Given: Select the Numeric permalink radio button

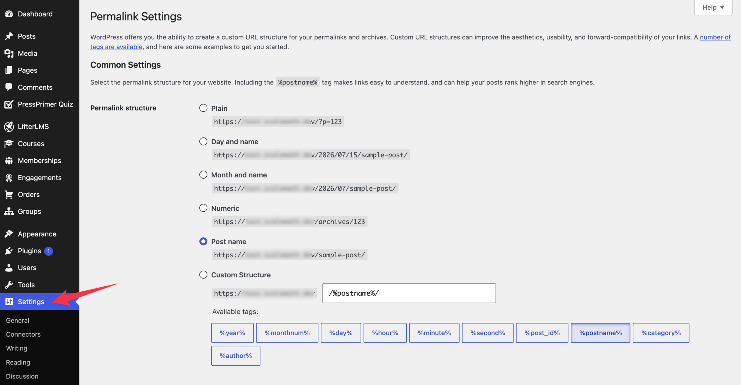Looking at the screenshot, I should pyautogui.click(x=203, y=208).
